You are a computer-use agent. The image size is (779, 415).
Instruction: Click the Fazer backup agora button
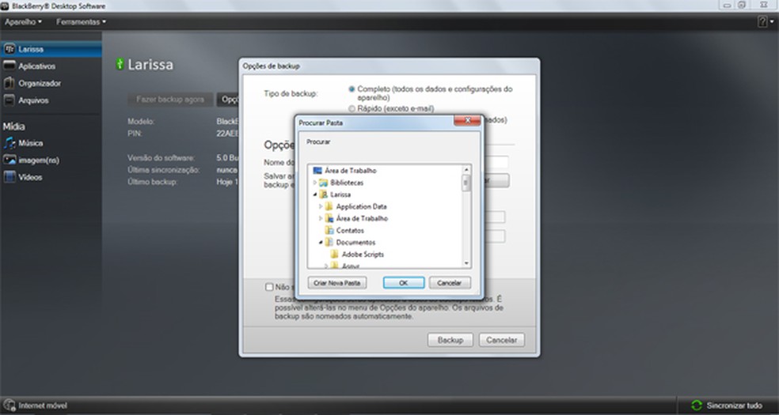(170, 99)
